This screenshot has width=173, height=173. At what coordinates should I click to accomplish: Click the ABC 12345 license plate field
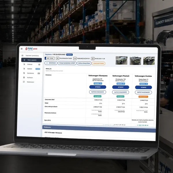[50, 58]
